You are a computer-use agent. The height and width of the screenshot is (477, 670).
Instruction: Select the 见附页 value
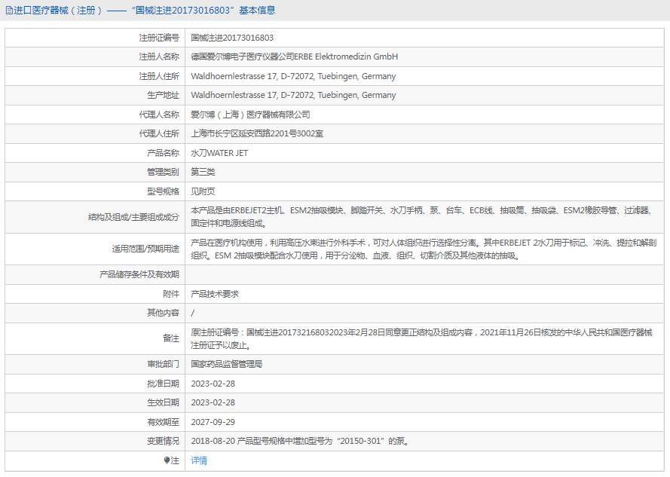203,191
